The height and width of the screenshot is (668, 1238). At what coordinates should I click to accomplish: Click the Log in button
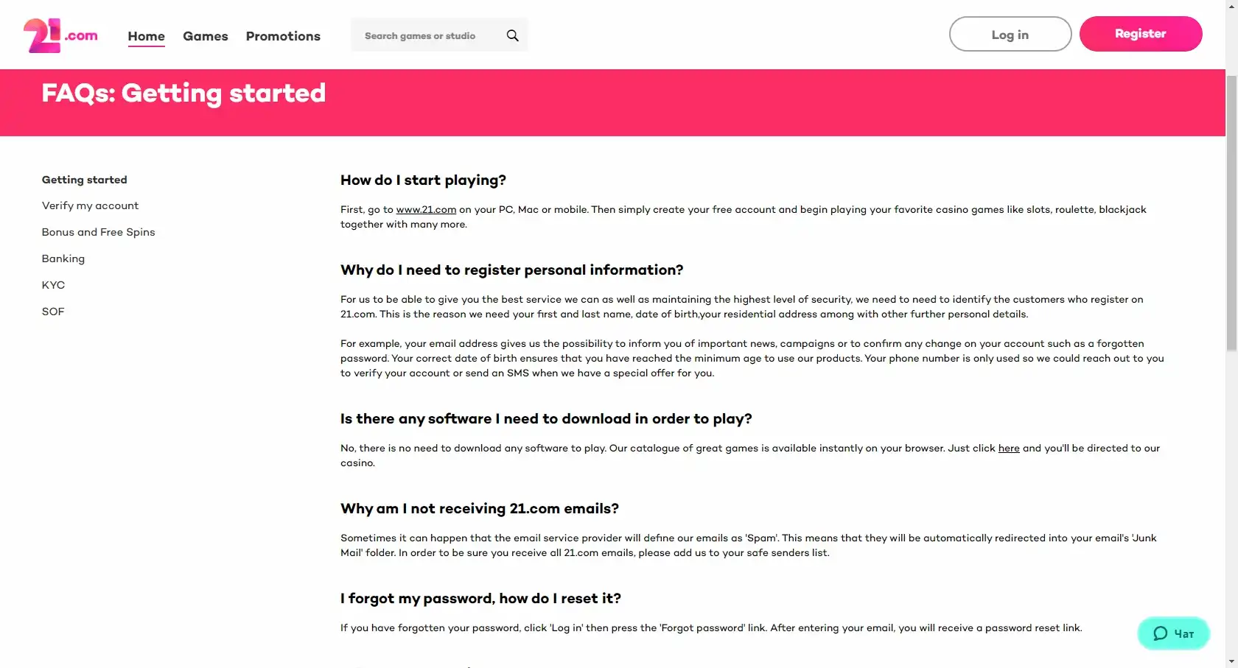tap(1010, 35)
